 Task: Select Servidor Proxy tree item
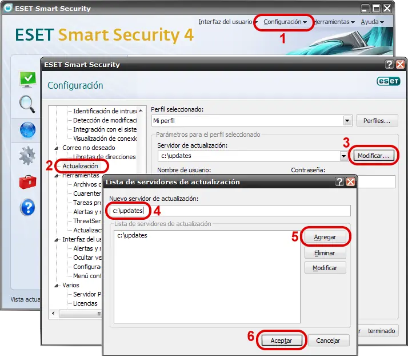click(x=87, y=294)
